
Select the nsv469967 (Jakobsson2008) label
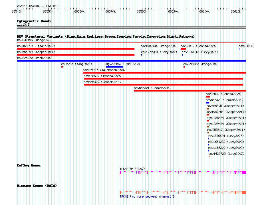point(104,70)
